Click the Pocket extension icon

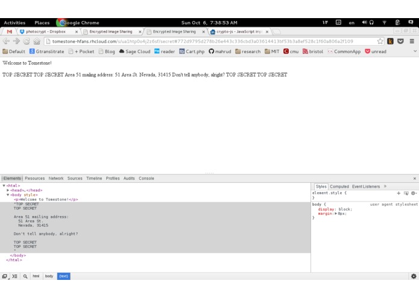400,41
